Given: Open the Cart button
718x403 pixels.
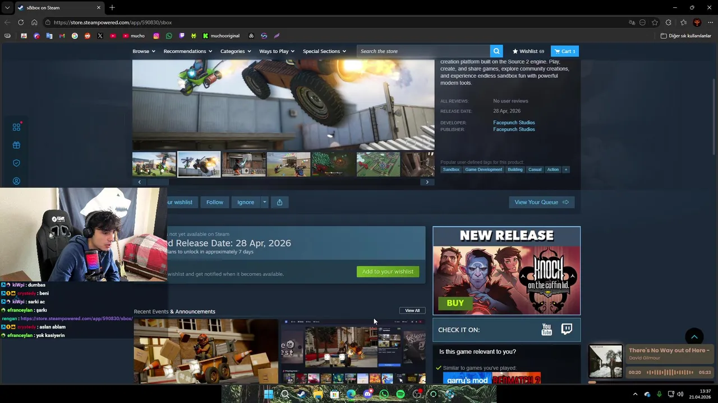Looking at the screenshot, I should coord(565,51).
